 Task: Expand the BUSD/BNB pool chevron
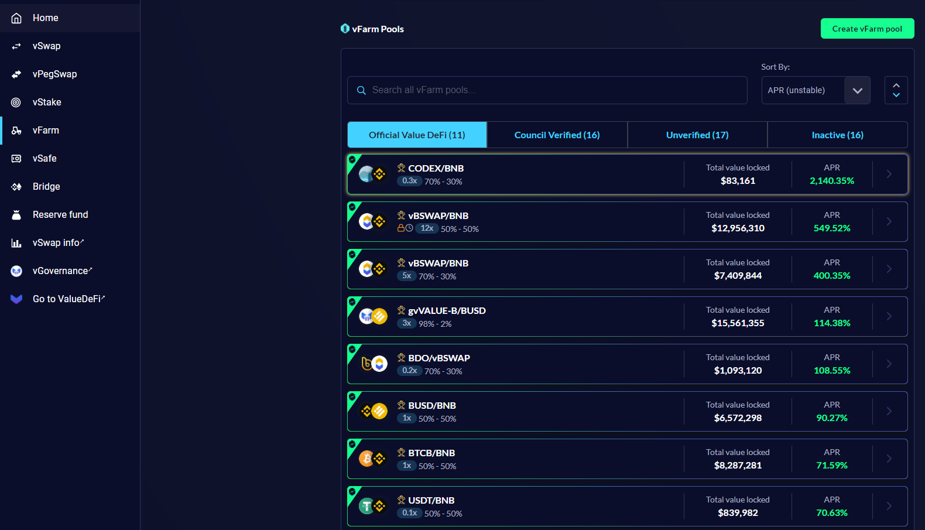click(889, 411)
